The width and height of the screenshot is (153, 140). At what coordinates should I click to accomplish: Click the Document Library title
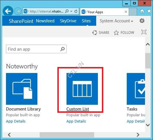coord(23,109)
